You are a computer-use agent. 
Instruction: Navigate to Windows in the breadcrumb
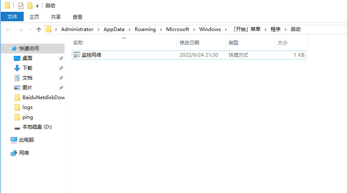click(x=210, y=29)
